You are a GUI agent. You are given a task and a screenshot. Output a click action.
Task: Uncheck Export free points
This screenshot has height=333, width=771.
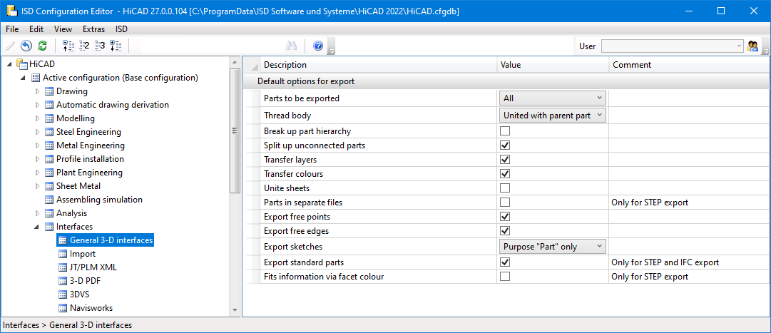coord(504,217)
